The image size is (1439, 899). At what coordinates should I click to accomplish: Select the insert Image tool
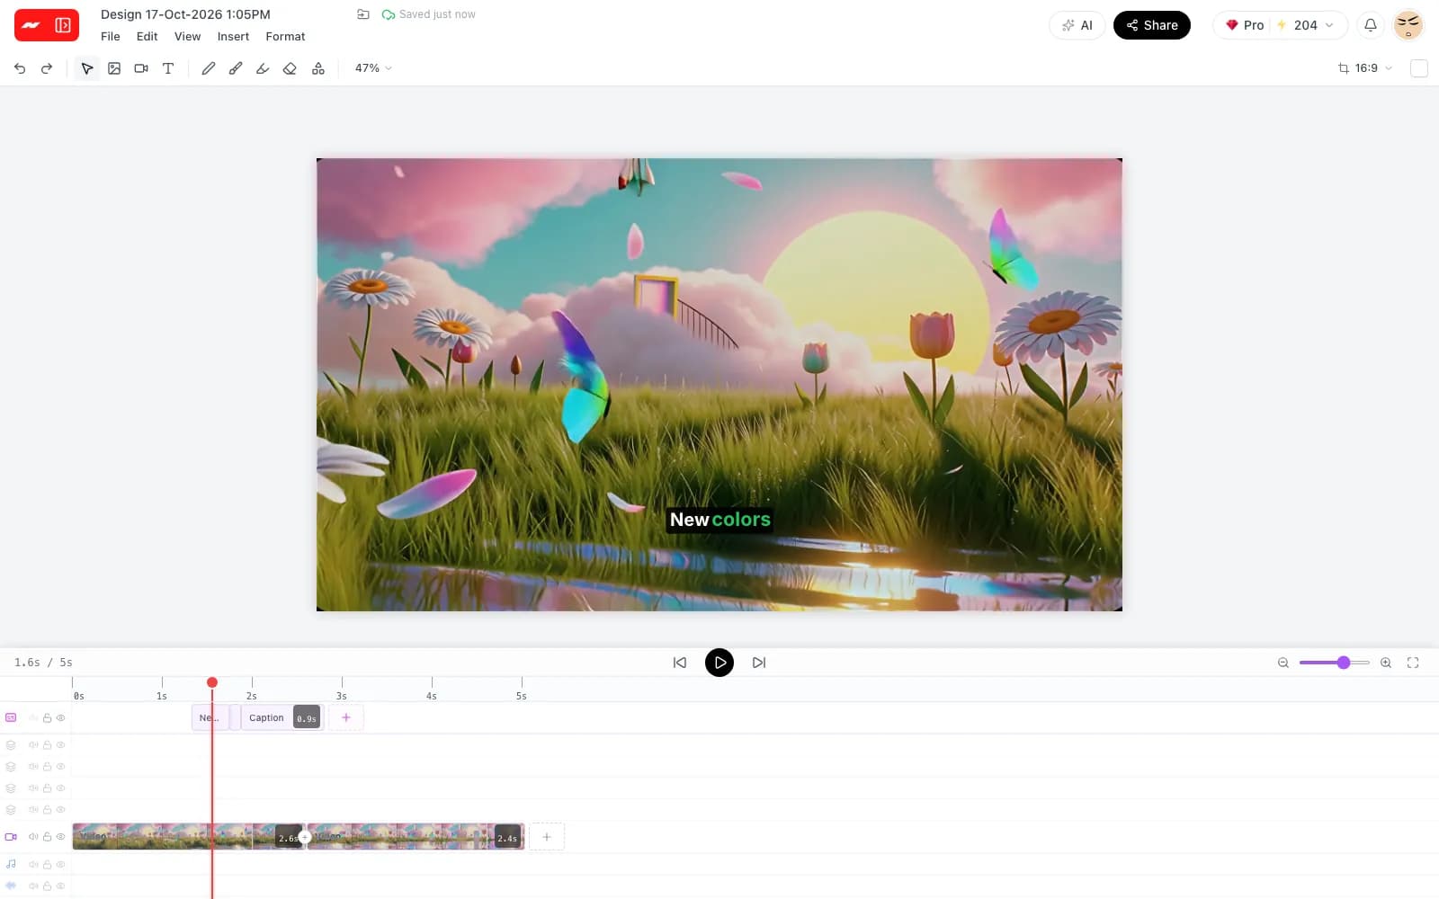[114, 68]
